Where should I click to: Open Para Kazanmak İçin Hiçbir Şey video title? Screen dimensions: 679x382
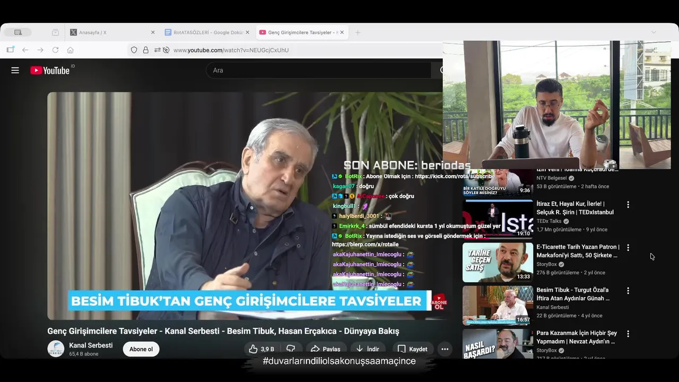point(577,337)
